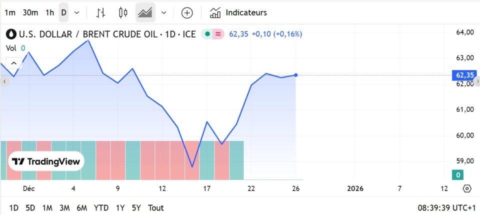Viewport: 480px width, 215px height.
Task: Select the bars chart type icon
Action: pyautogui.click(x=101, y=12)
